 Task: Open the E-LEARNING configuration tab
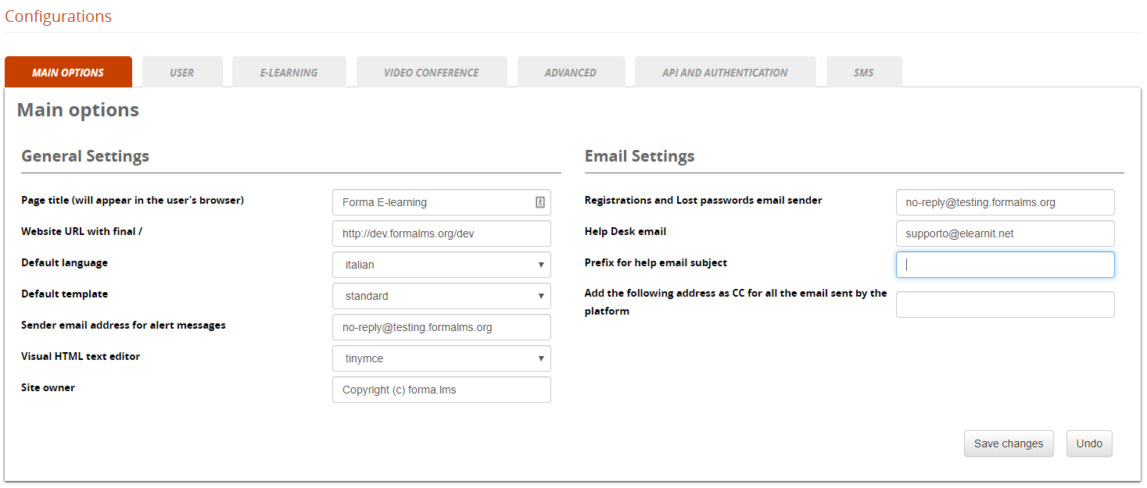(289, 72)
